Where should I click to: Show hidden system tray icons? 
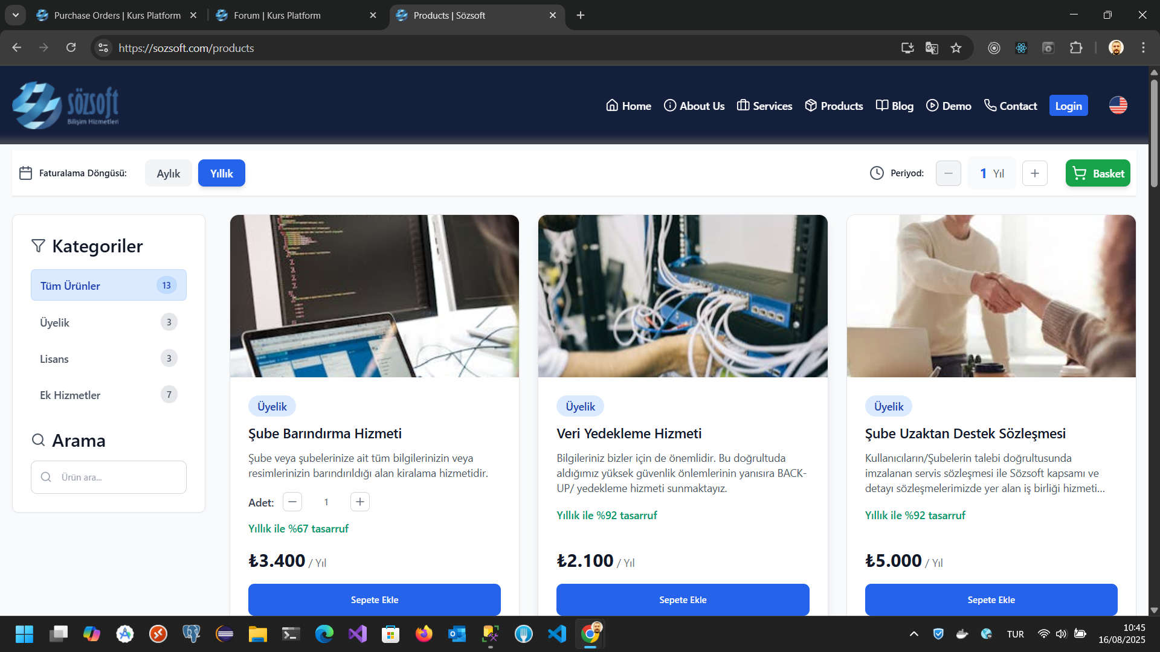click(x=913, y=634)
